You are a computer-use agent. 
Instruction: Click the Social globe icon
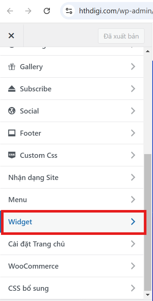coord(12,111)
